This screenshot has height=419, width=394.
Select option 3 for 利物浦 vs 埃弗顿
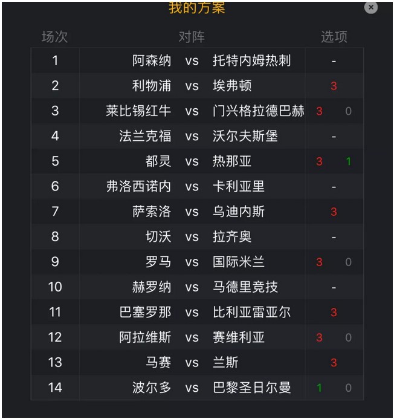[334, 86]
